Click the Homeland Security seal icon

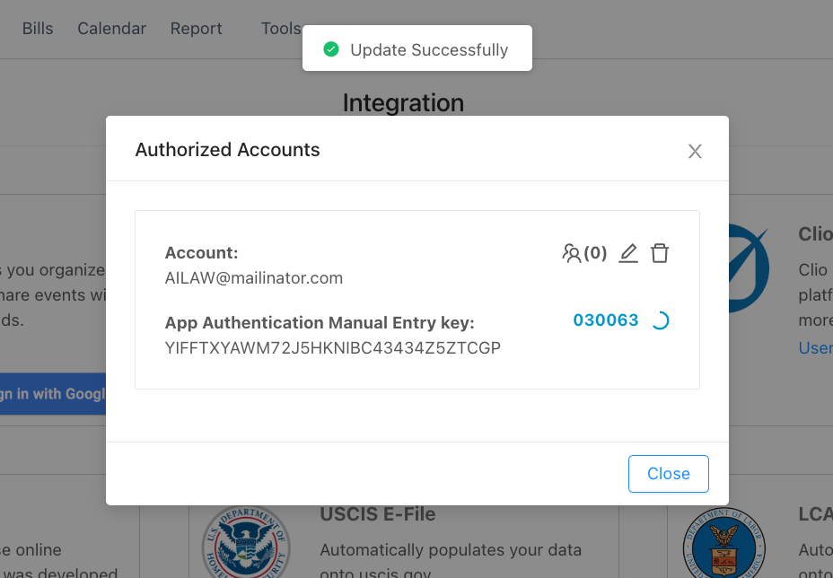click(246, 542)
